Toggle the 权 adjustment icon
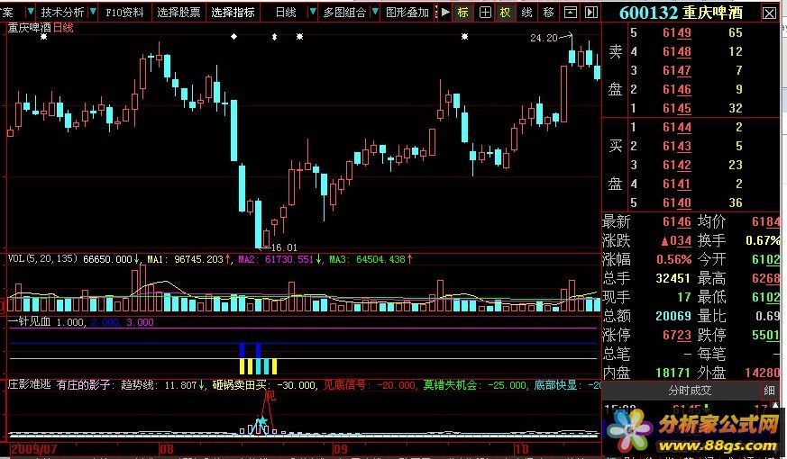This screenshot has width=787, height=459. pos(505,12)
